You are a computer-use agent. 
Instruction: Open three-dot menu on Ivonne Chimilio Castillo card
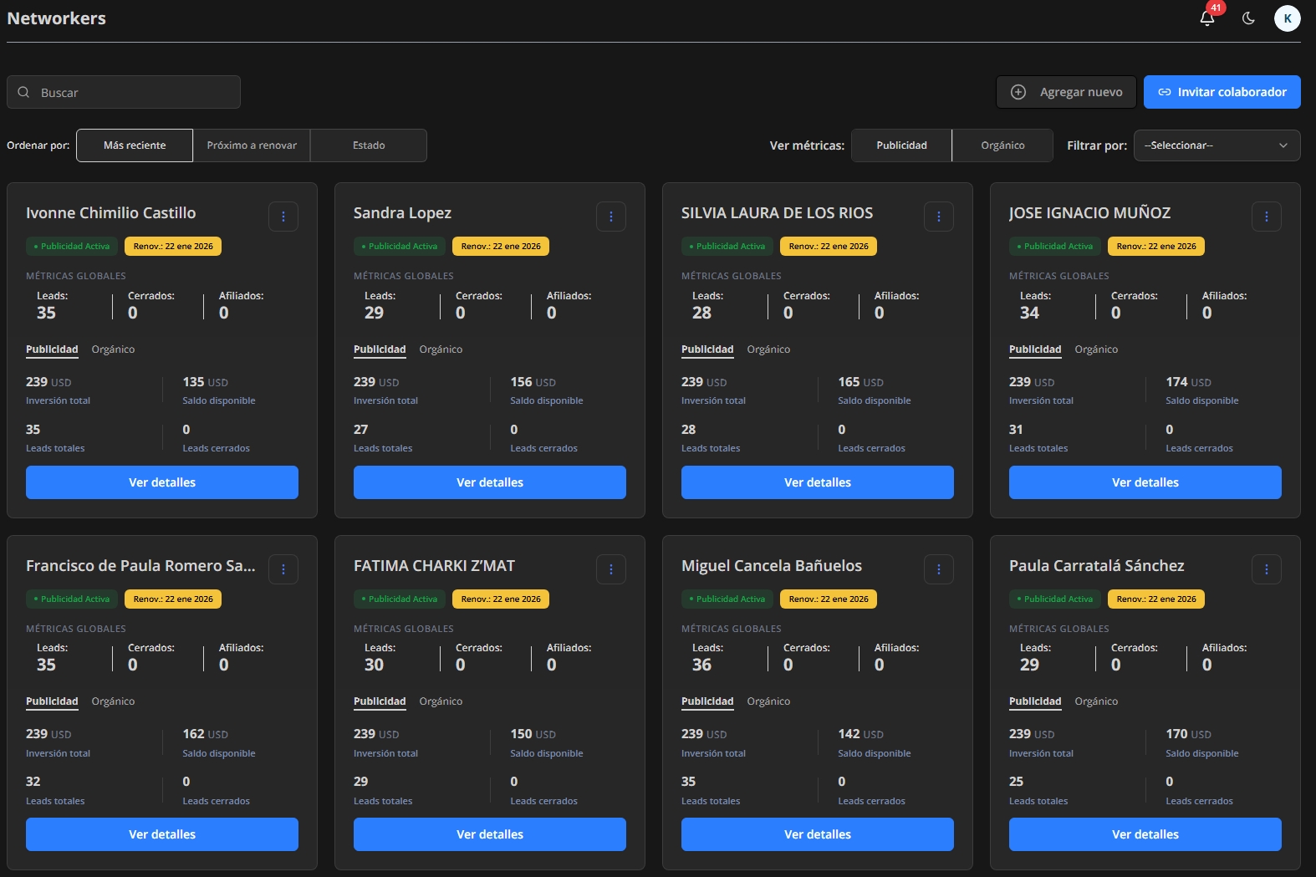(283, 217)
